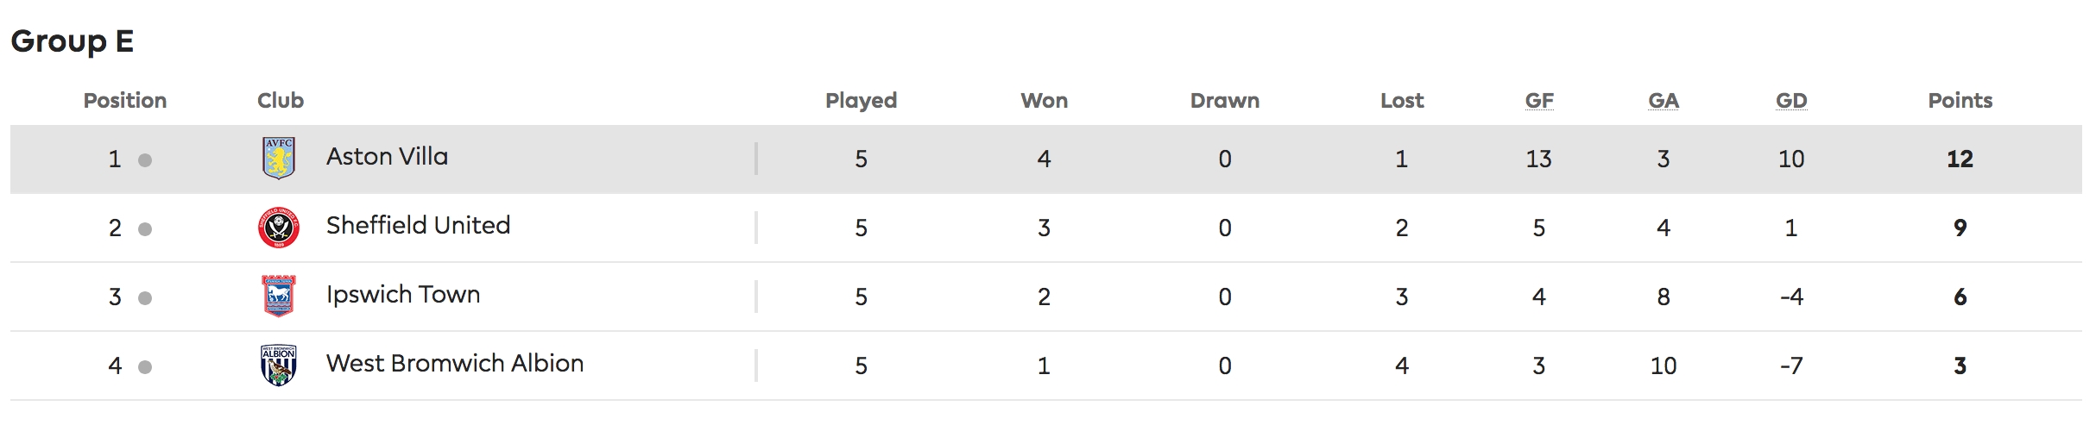Click the Played column header
Screen dimensions: 2096x431
pyautogui.click(x=862, y=101)
